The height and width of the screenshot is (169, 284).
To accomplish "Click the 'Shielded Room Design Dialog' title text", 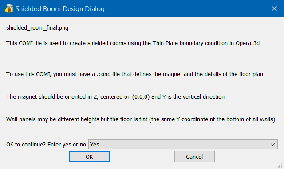I will pos(60,9).
